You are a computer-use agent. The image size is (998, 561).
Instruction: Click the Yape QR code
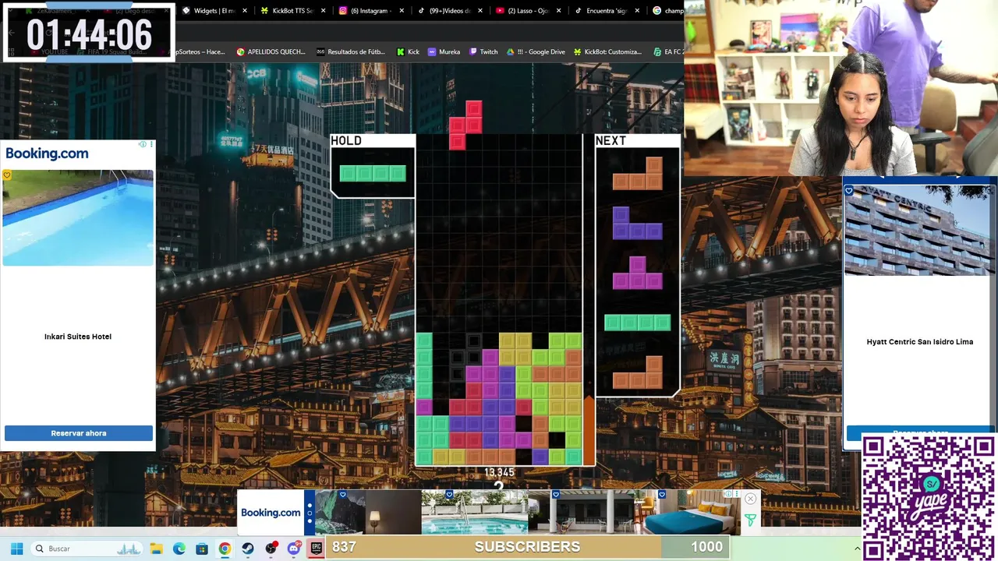click(928, 499)
